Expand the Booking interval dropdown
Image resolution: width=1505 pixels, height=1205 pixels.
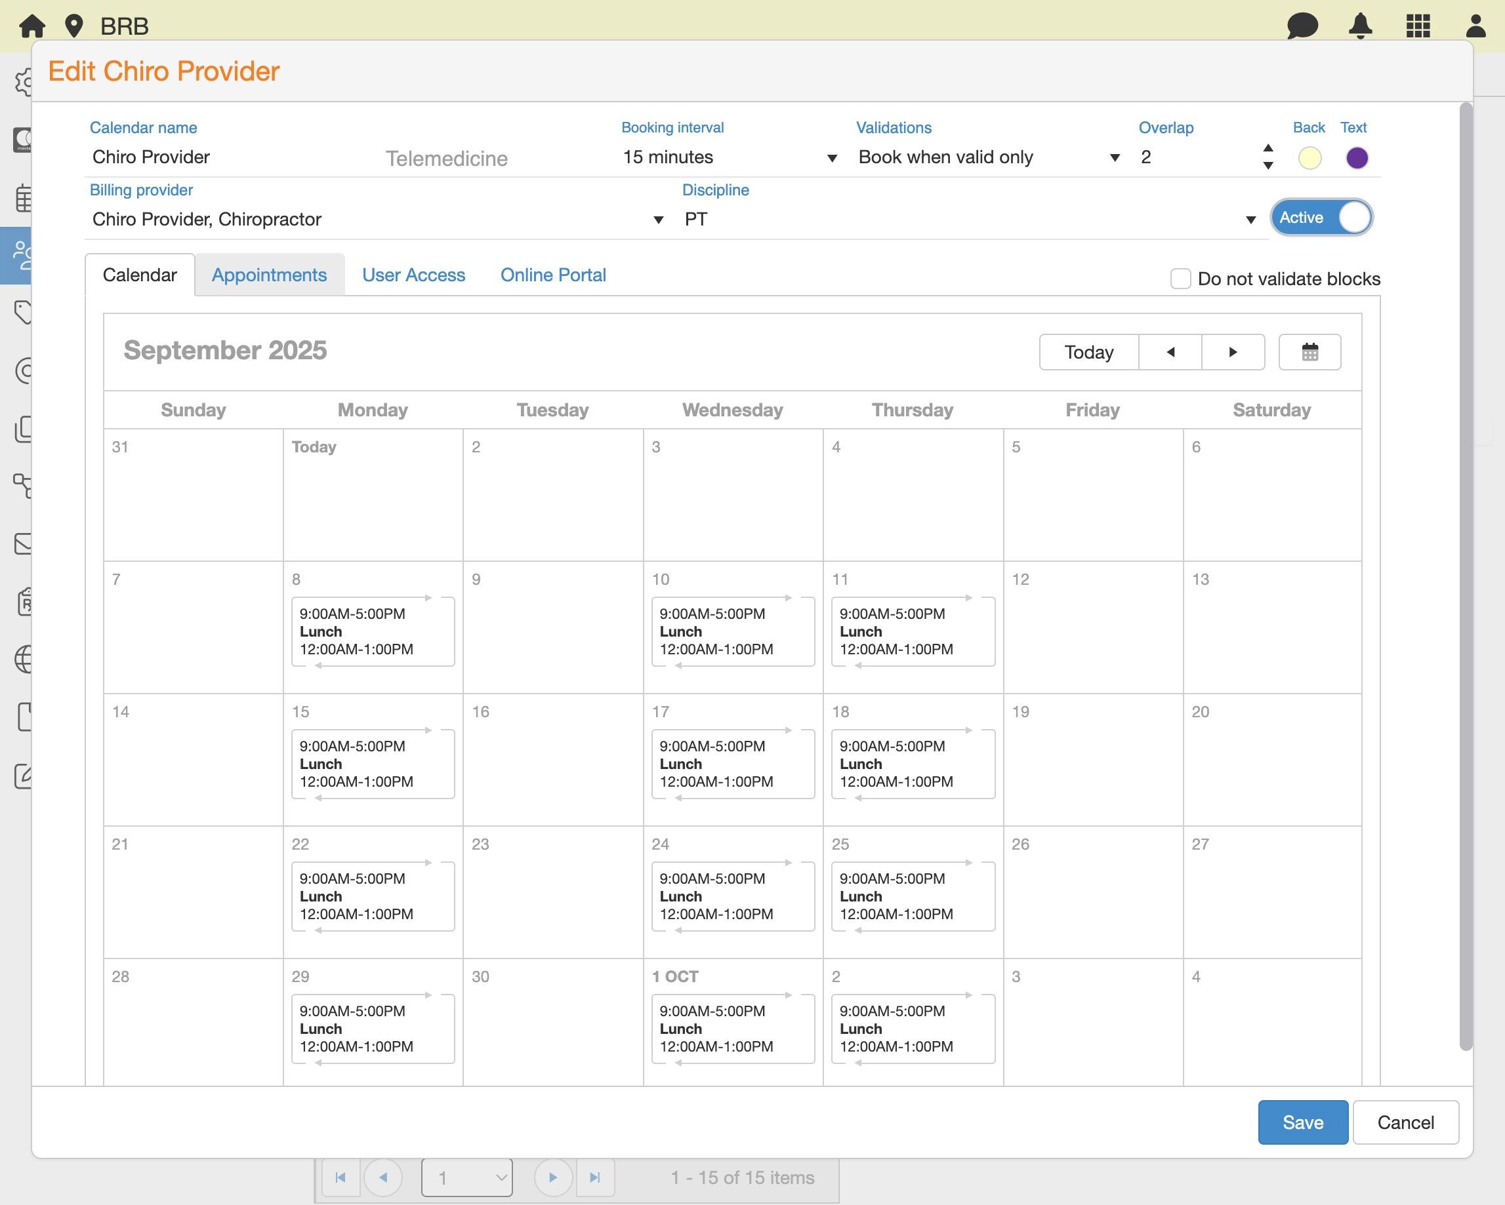831,158
